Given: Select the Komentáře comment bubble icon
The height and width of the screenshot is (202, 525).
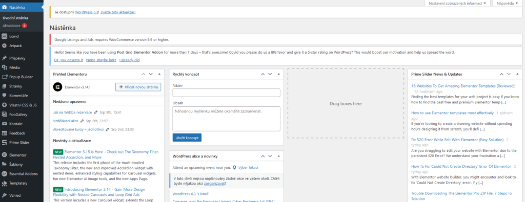Looking at the screenshot, I should [x=4, y=96].
